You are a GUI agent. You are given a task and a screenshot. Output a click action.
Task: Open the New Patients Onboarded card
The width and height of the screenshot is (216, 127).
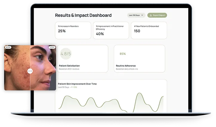click(149, 30)
